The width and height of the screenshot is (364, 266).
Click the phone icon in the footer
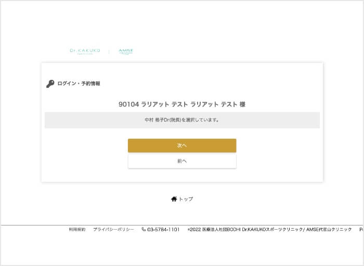coord(144,229)
